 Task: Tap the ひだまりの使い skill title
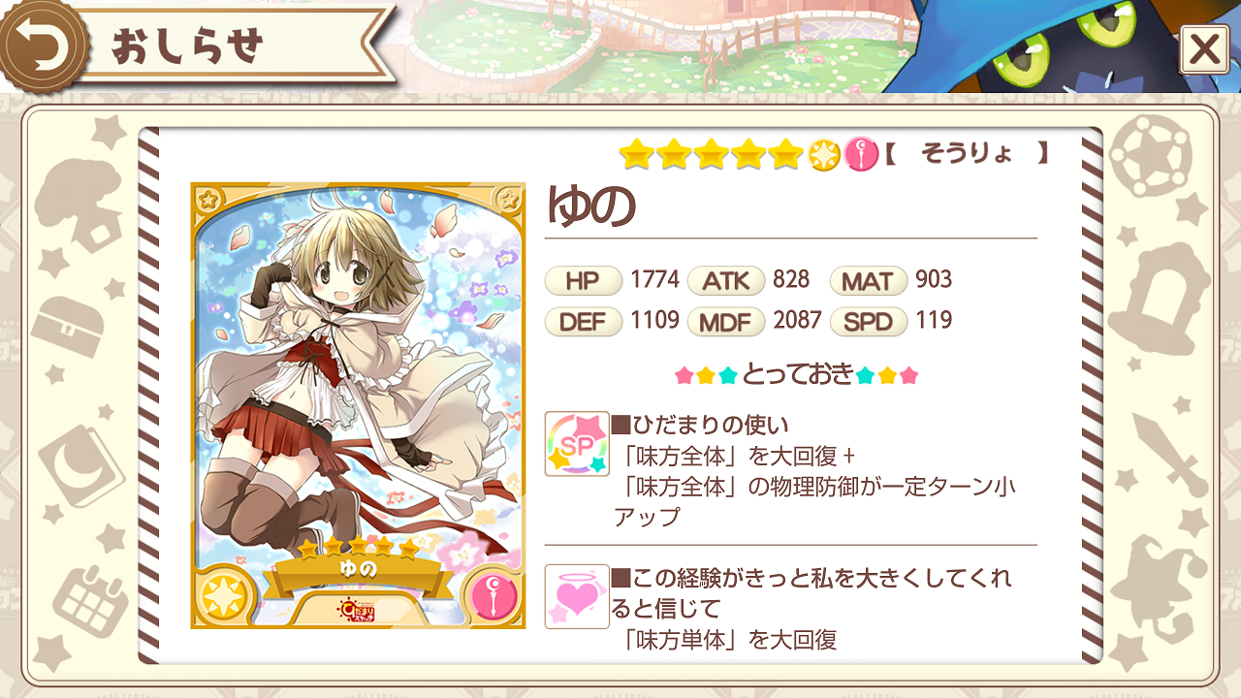[700, 425]
